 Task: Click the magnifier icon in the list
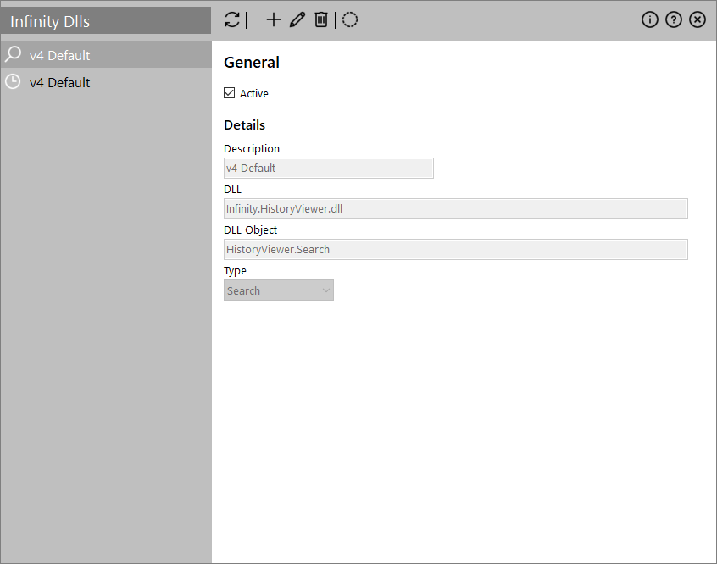pyautogui.click(x=13, y=54)
